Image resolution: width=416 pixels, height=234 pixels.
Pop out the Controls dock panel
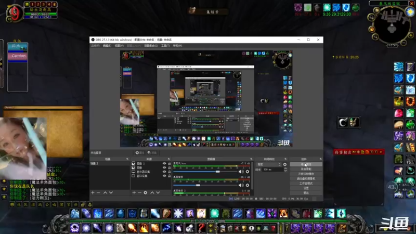(x=320, y=159)
